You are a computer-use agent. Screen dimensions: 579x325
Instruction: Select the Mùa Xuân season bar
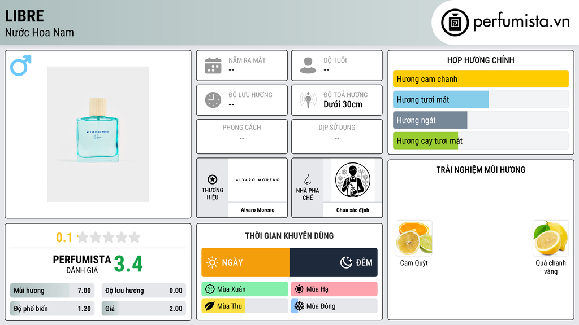pos(245,289)
